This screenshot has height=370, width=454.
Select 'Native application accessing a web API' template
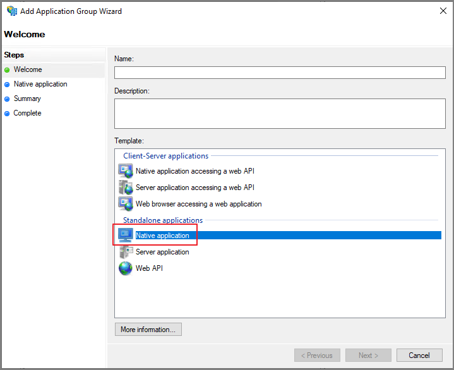point(195,171)
